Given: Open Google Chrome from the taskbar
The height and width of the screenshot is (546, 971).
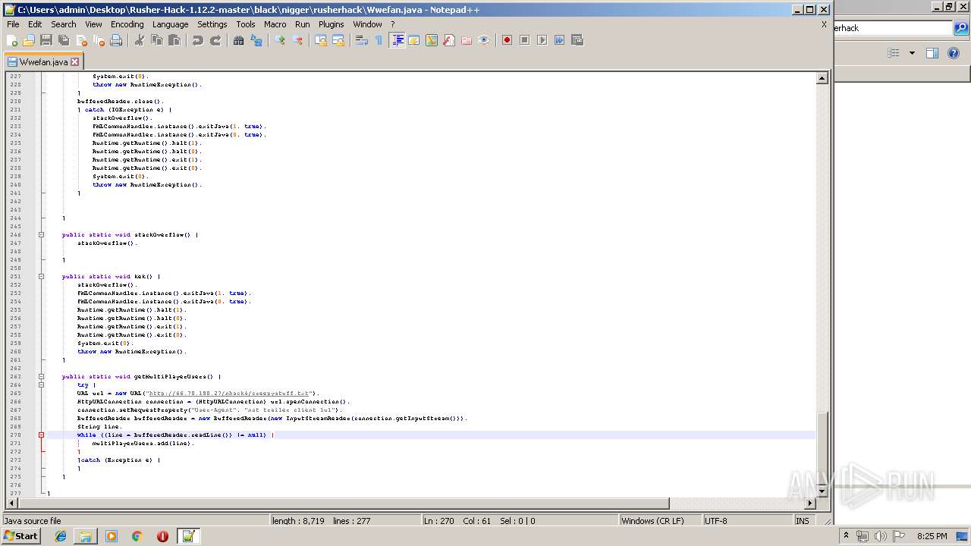Looking at the screenshot, I should (137, 536).
